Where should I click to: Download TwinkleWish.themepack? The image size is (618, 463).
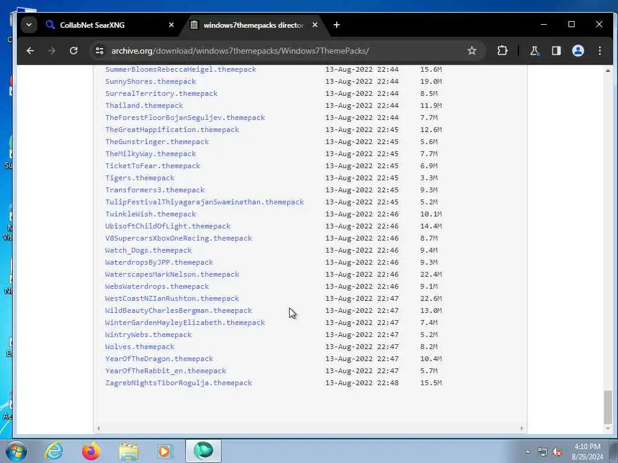[x=150, y=214]
